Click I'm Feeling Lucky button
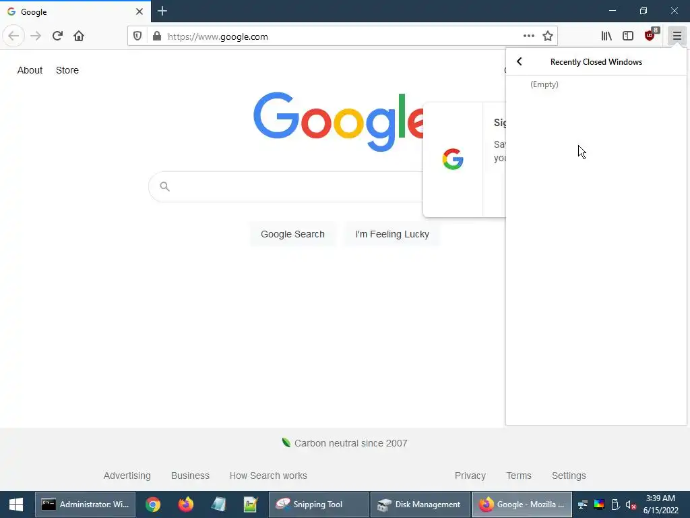This screenshot has height=518, width=690. 392,234
